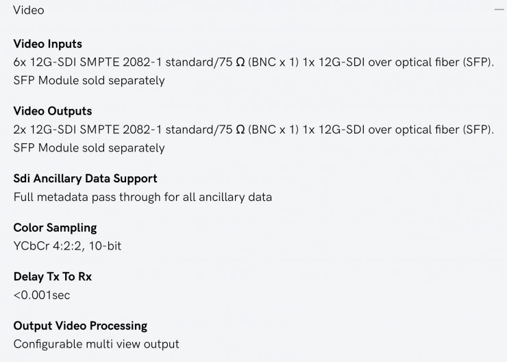Click SFP Module note under Video Outputs
The width and height of the screenshot is (507, 362).
89,147
